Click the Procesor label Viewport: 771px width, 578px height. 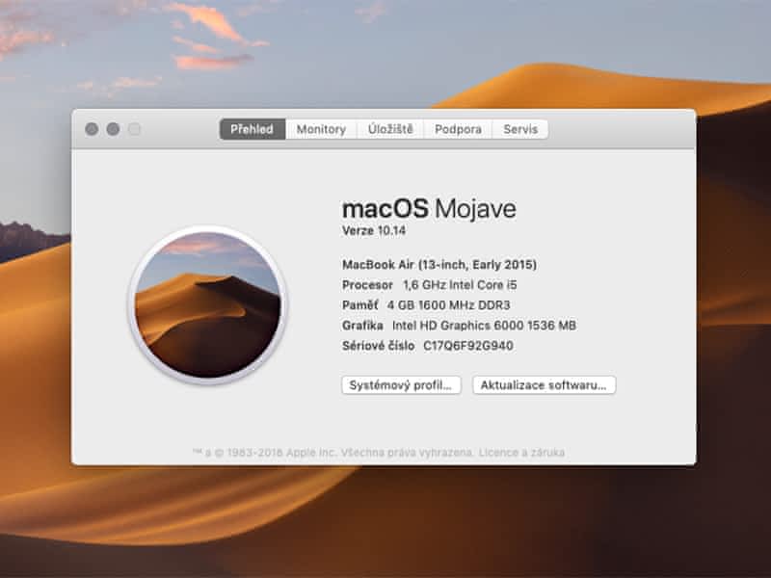(x=367, y=285)
